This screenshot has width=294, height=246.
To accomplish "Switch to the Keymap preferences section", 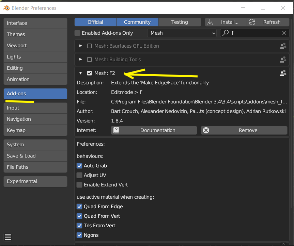I will coord(35,130).
